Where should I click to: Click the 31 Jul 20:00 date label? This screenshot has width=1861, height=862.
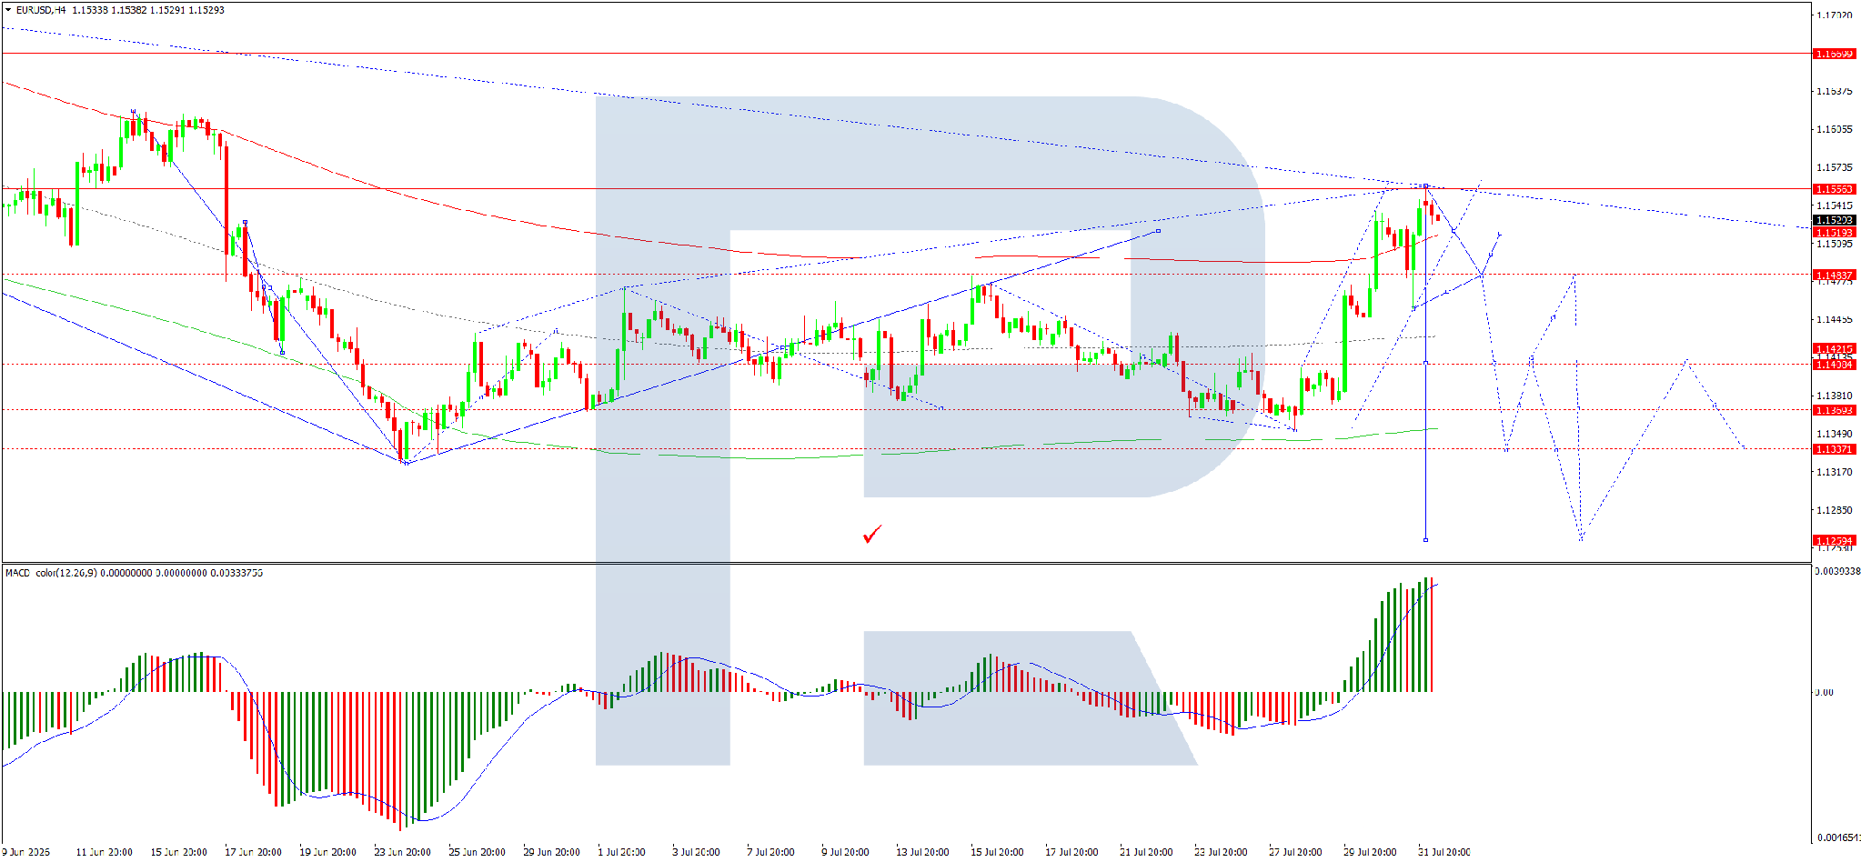[1444, 852]
